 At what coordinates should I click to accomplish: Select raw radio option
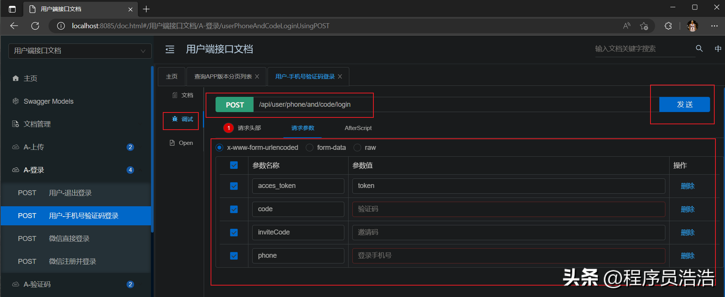point(357,148)
